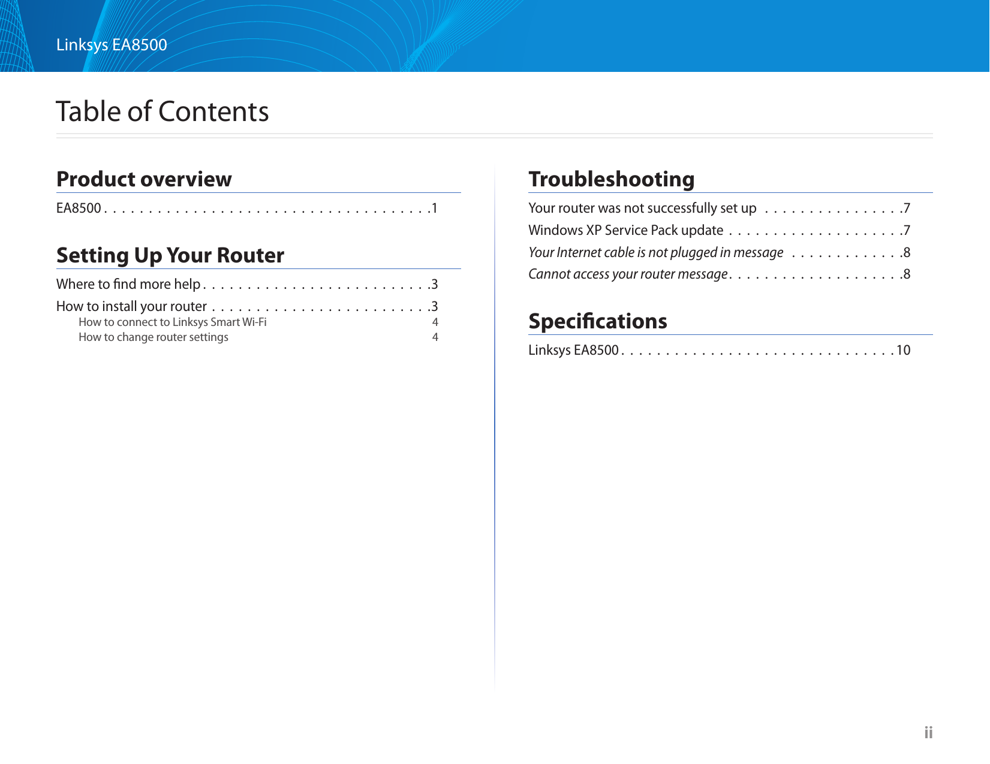Open 'Your router was not successfully set up'

pos(720,208)
